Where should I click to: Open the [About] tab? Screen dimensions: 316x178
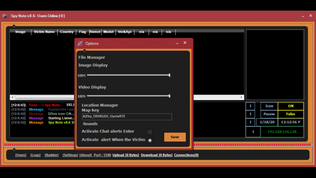point(86,155)
